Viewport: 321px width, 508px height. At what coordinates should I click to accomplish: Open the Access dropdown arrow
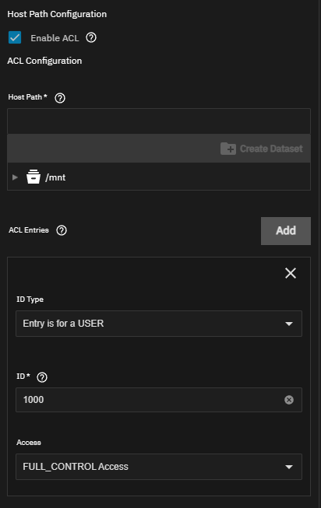(289, 467)
